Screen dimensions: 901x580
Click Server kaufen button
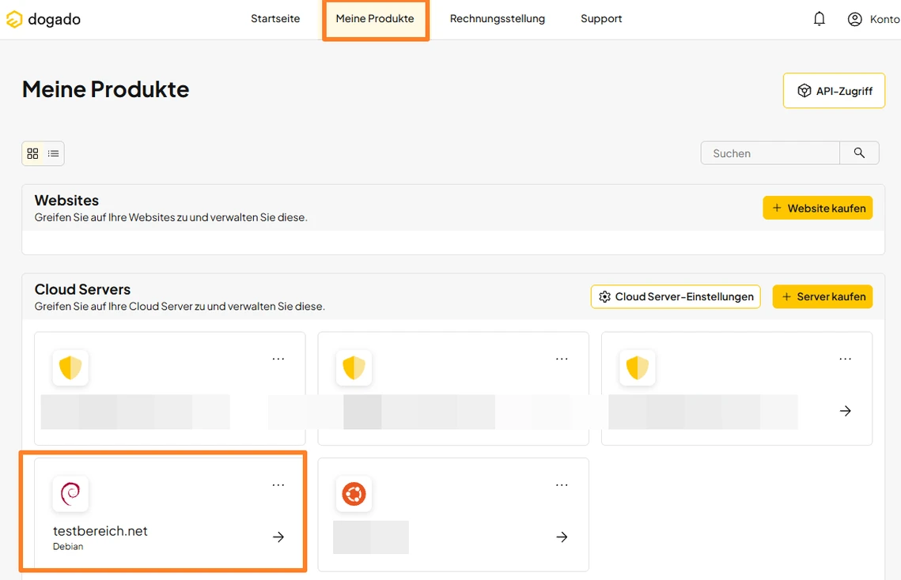tap(822, 296)
